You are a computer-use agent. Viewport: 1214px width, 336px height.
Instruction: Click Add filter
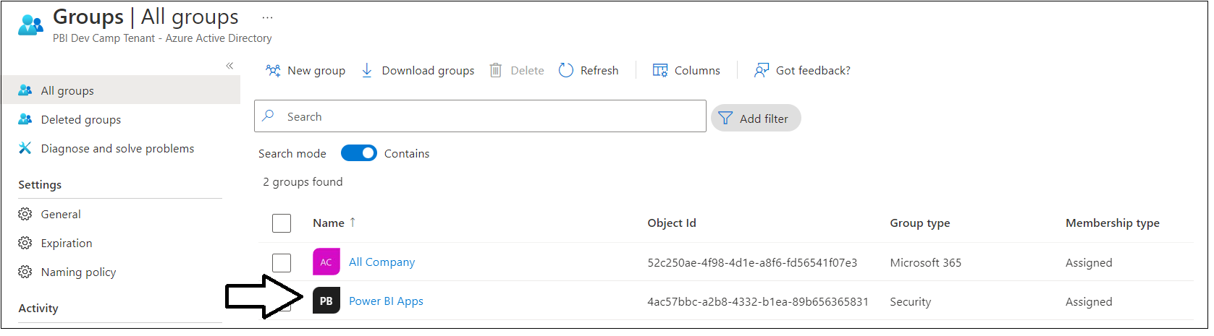756,119
